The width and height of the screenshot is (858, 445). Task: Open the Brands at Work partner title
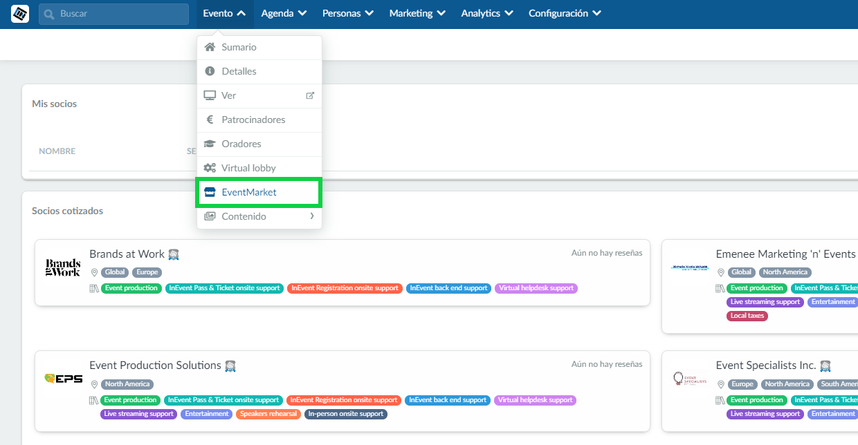[x=127, y=254]
